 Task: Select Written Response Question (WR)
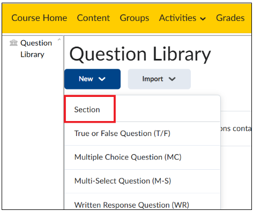[x=142, y=204]
